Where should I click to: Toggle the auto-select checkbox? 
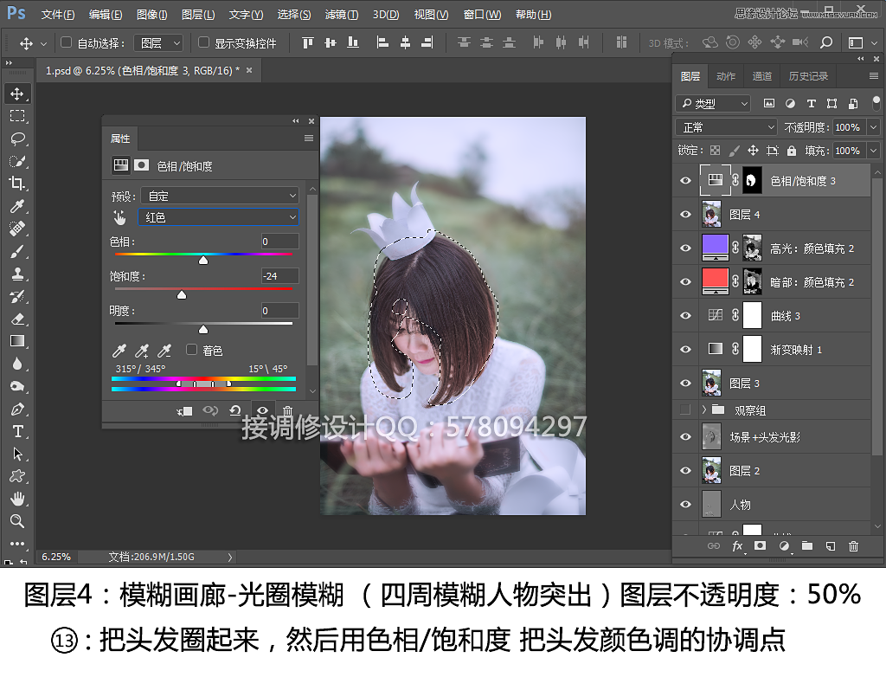click(66, 42)
